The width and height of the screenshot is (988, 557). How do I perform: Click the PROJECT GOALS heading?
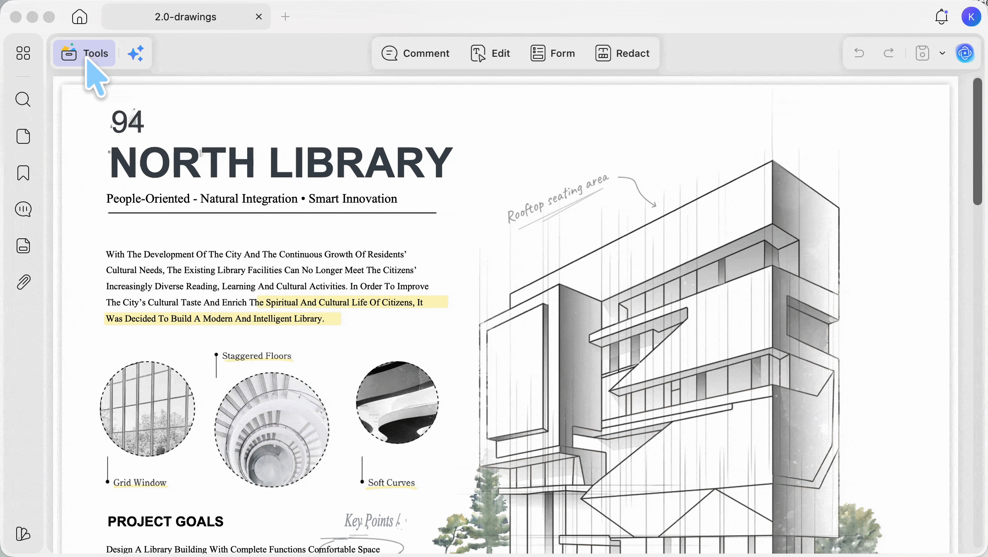point(165,521)
